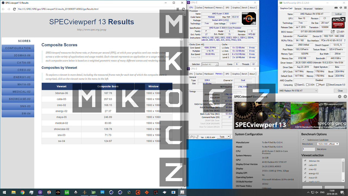Image resolution: width=348 pixels, height=196 pixels.
Task: Open the Socket #1 selection dropdown
Action: (x=210, y=64)
